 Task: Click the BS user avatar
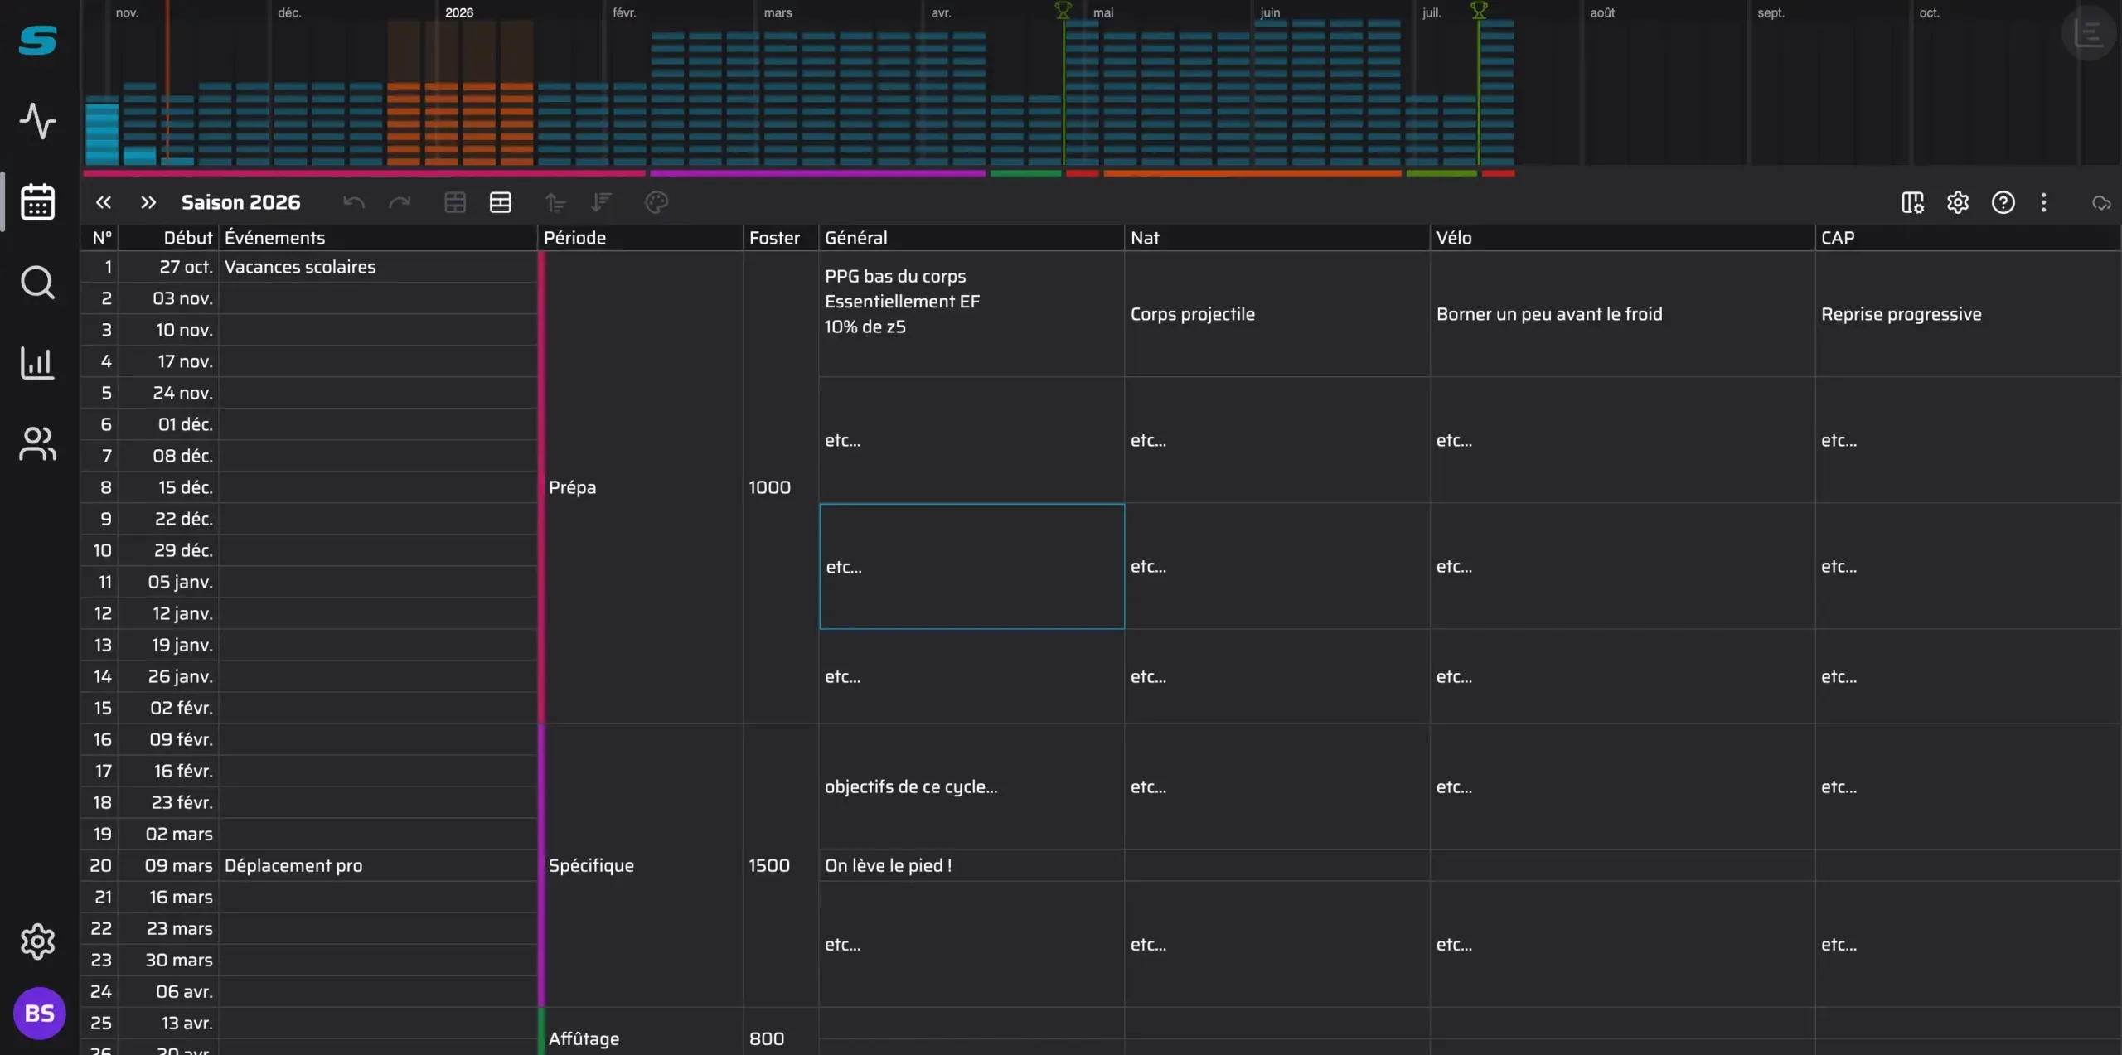point(39,1013)
